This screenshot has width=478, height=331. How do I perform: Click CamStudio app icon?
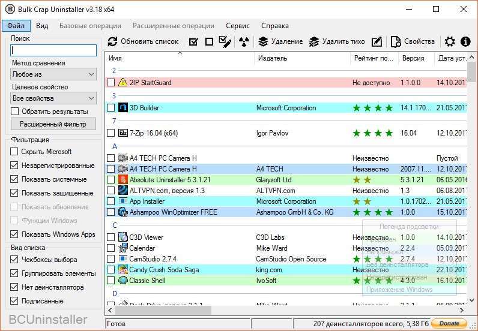click(123, 258)
